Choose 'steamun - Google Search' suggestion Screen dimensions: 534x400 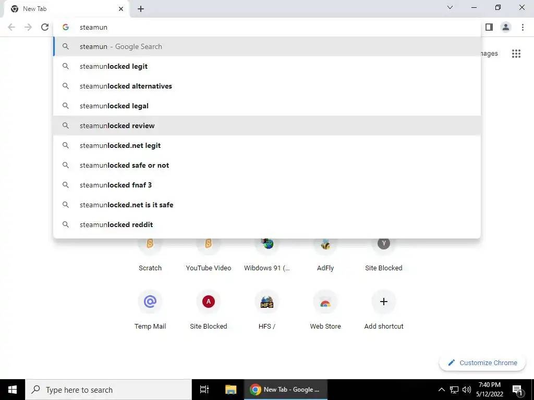tap(267, 46)
